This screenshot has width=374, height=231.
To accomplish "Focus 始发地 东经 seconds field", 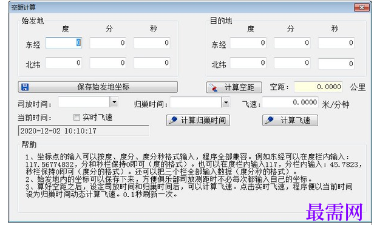I will pyautogui.click(x=152, y=43).
